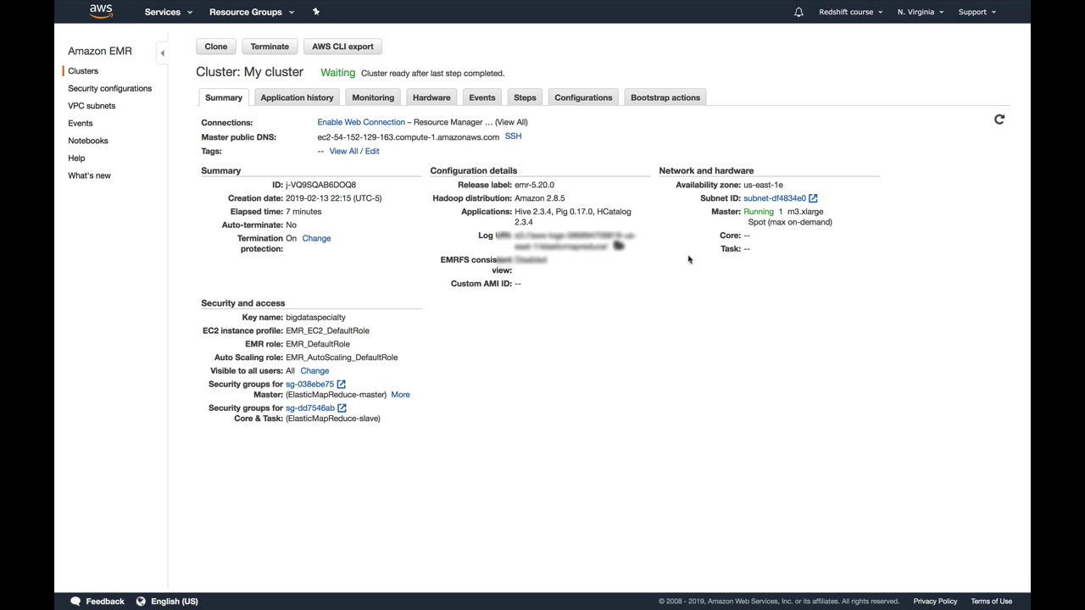Open VPC subnets in the sidebar

tap(92, 106)
